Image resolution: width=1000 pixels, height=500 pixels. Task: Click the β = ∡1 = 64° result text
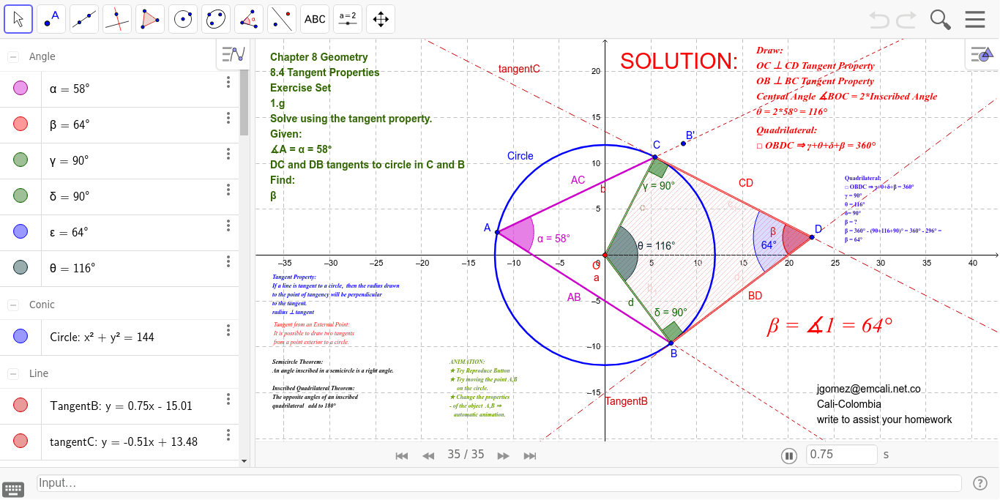click(829, 325)
